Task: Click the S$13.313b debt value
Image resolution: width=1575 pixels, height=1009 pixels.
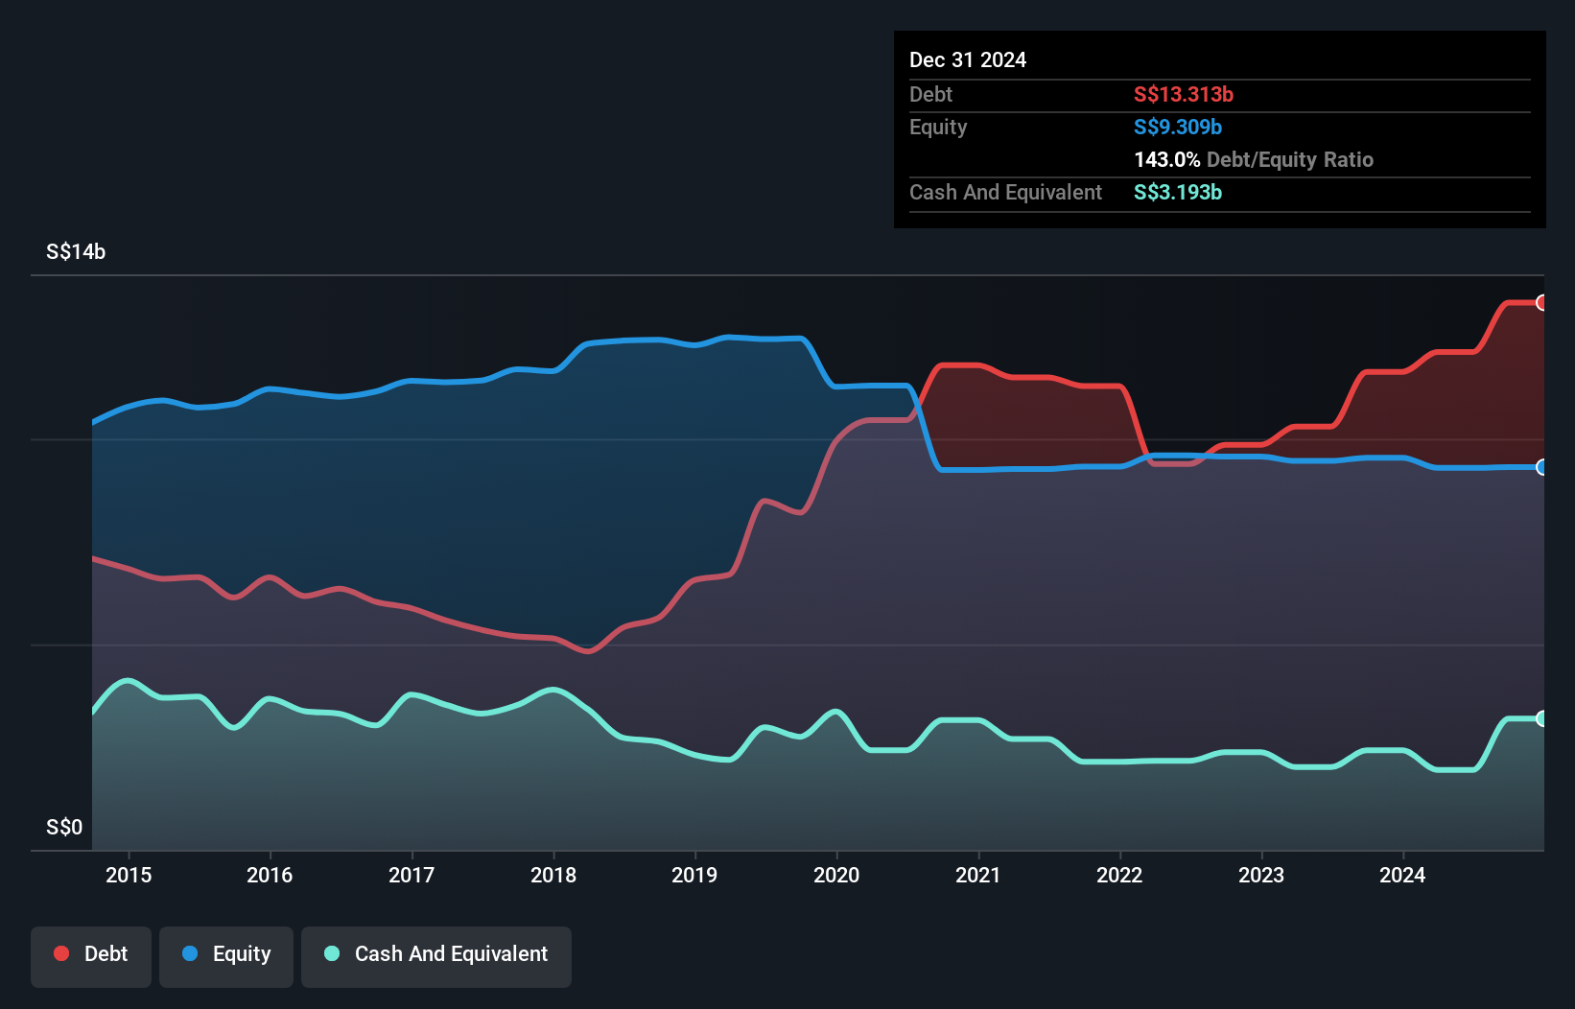Action: point(1184,94)
